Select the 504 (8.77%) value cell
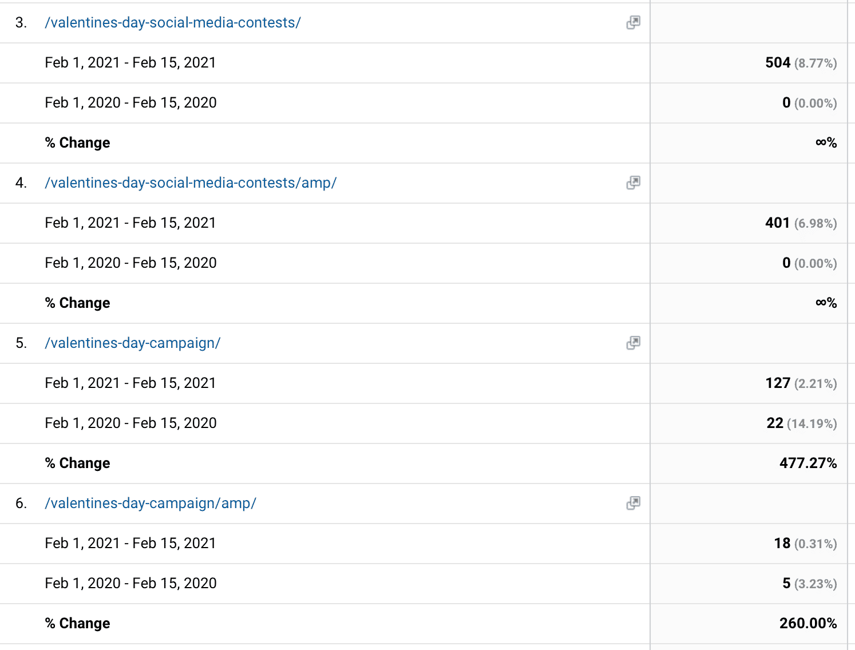Viewport: 855px width, 650px height. click(801, 63)
